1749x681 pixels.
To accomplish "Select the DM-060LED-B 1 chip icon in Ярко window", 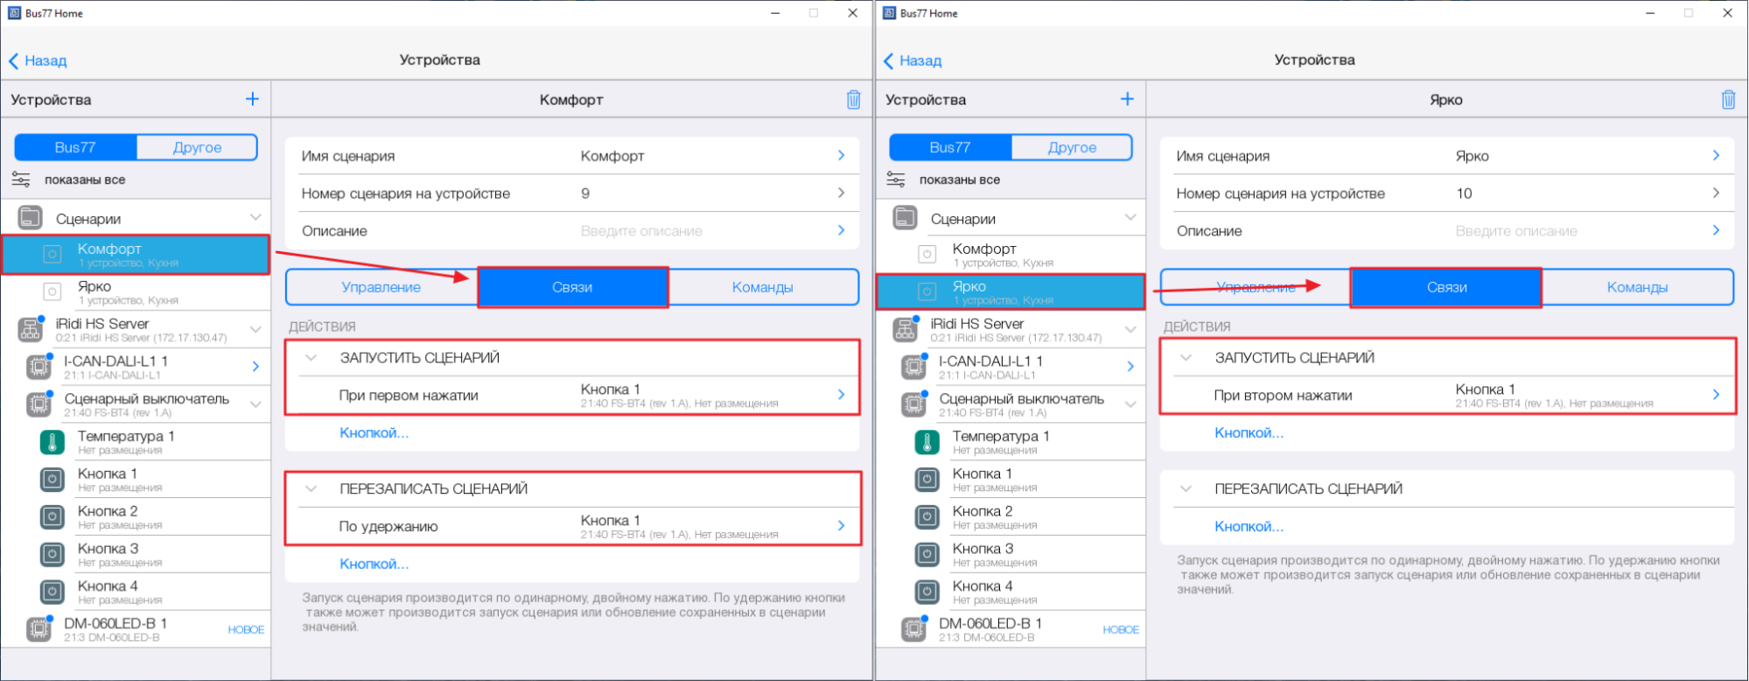I will click(913, 629).
